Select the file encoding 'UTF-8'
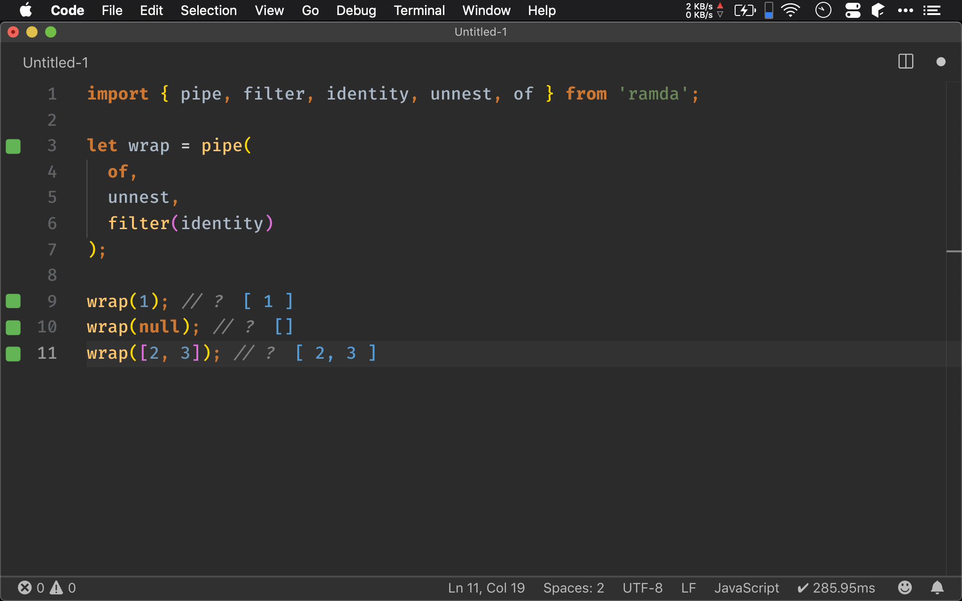Screen dimensions: 962x601 pyautogui.click(x=642, y=588)
